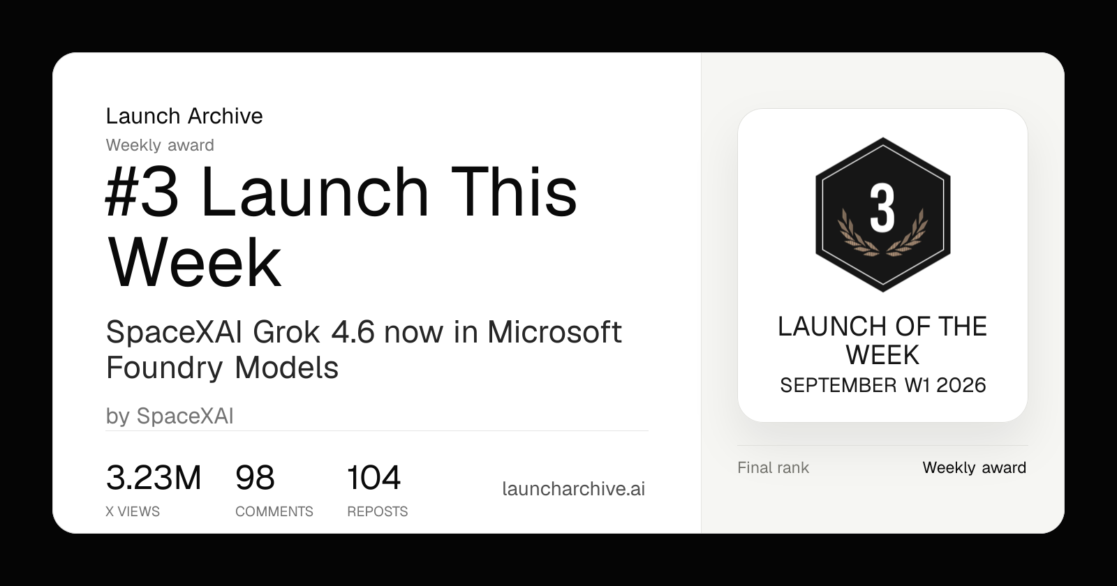
Task: Click the 'Launch of the Week' badge card
Action: (x=882, y=265)
